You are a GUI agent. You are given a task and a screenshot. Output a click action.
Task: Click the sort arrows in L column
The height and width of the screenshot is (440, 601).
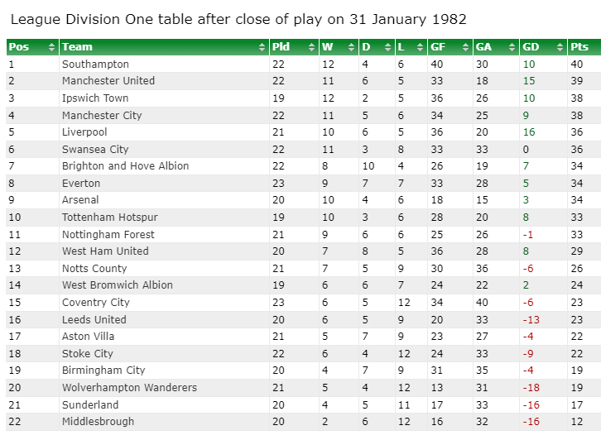point(420,47)
